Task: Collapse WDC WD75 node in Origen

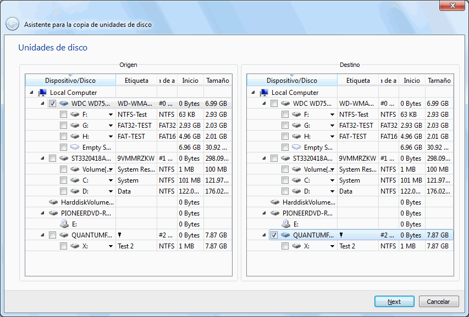Action: (42, 104)
